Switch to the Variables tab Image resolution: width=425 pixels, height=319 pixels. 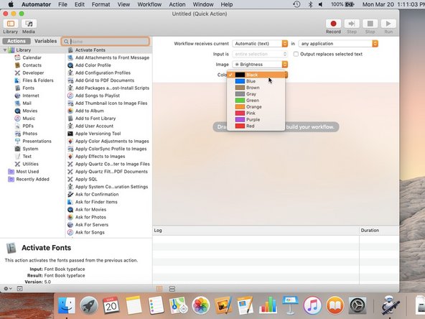pos(45,41)
